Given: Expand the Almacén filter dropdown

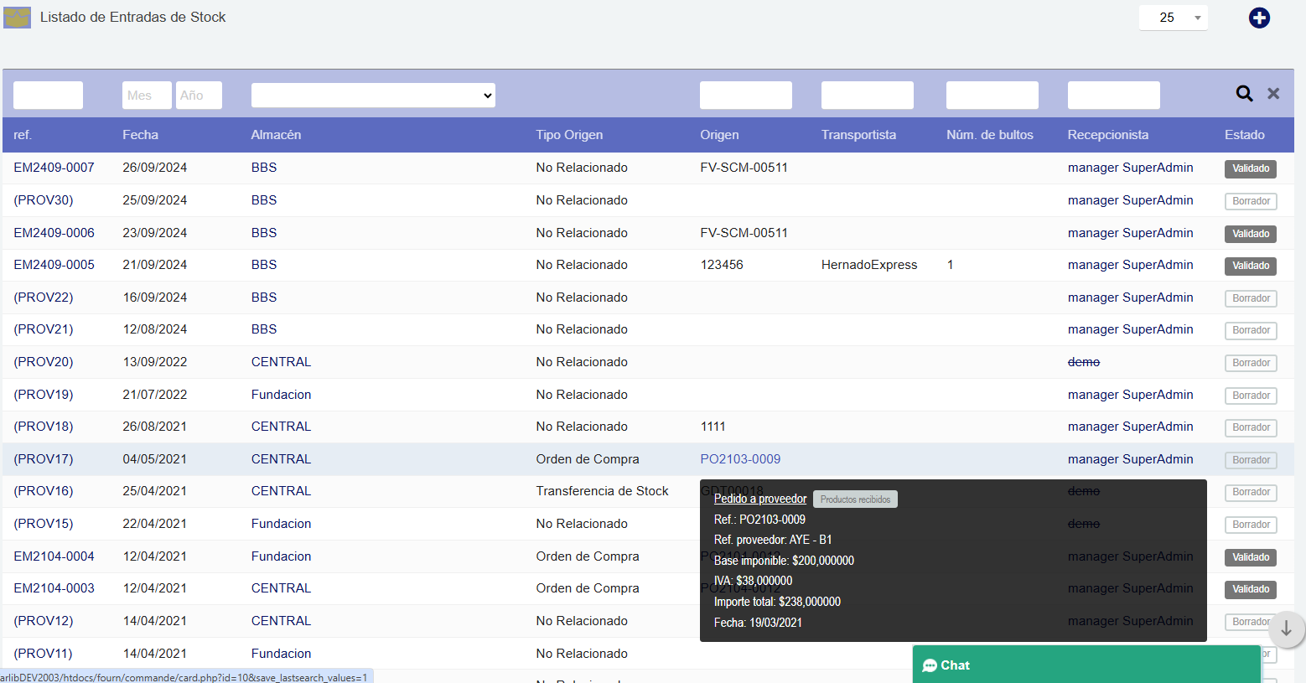Looking at the screenshot, I should pos(373,96).
